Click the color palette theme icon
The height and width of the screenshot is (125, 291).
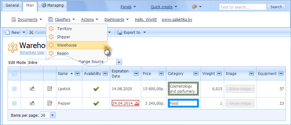click(194, 7)
